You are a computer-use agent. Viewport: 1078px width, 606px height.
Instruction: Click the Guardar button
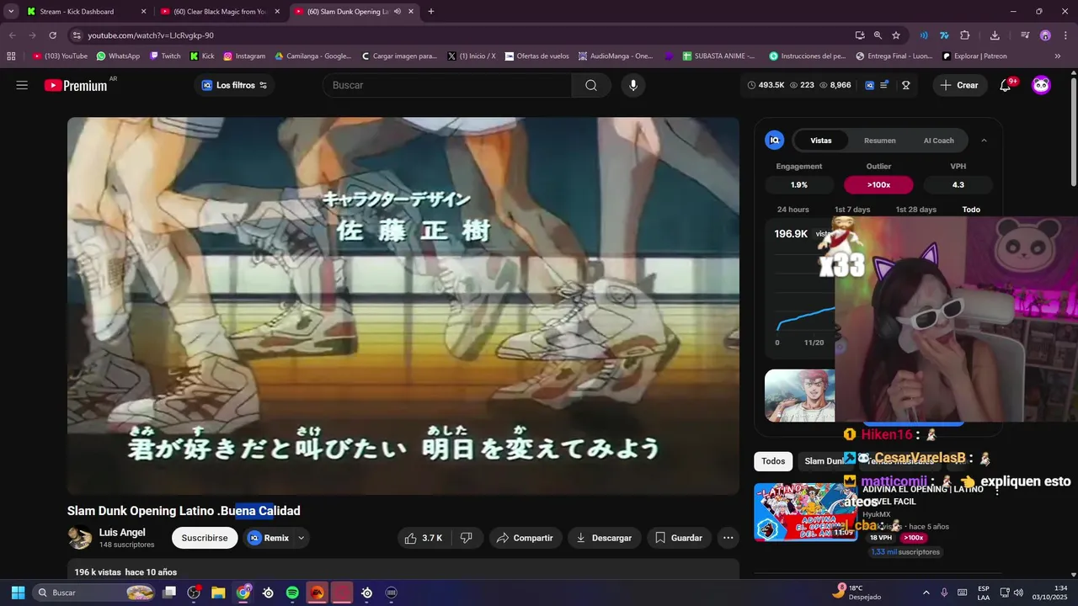(x=679, y=538)
